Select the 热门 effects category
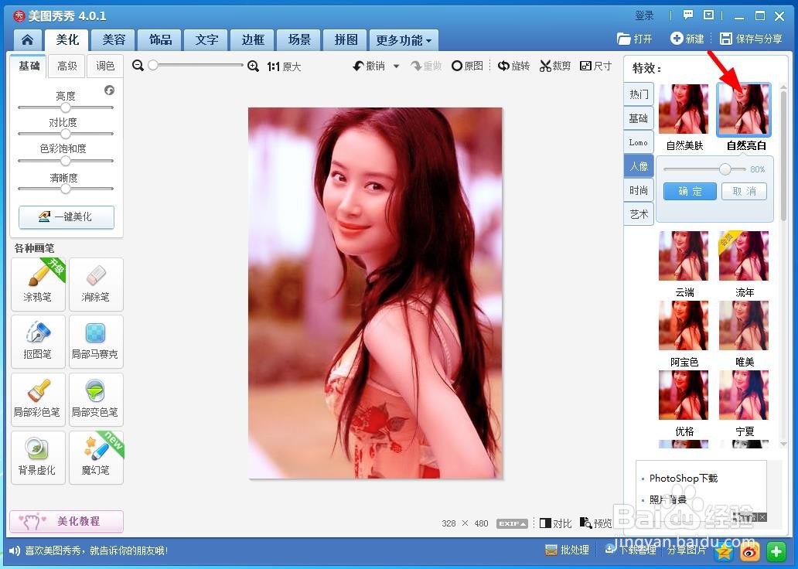Viewport: 798px width, 569px height. tap(639, 94)
